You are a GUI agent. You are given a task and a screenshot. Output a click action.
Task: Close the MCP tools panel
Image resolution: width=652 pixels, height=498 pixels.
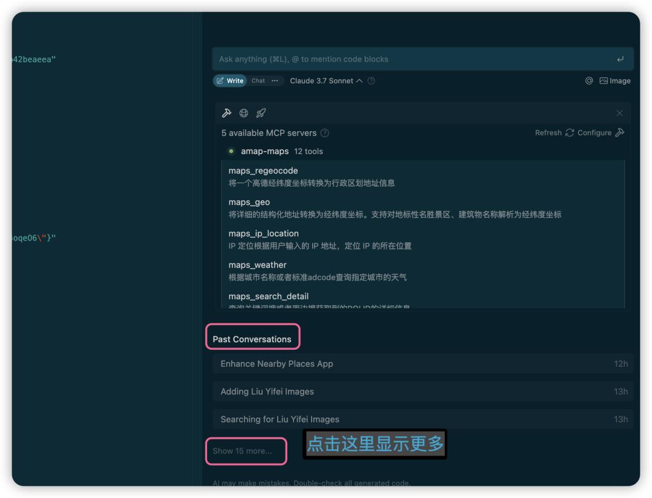click(619, 113)
